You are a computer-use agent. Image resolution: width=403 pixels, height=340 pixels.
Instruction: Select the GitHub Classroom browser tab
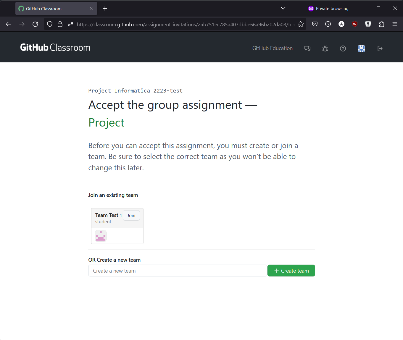(50, 9)
